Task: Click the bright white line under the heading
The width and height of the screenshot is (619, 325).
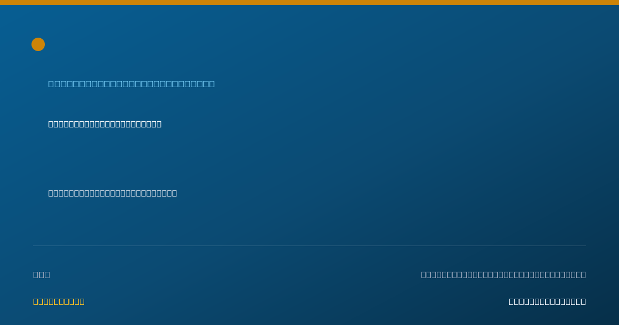Action: 105,124
